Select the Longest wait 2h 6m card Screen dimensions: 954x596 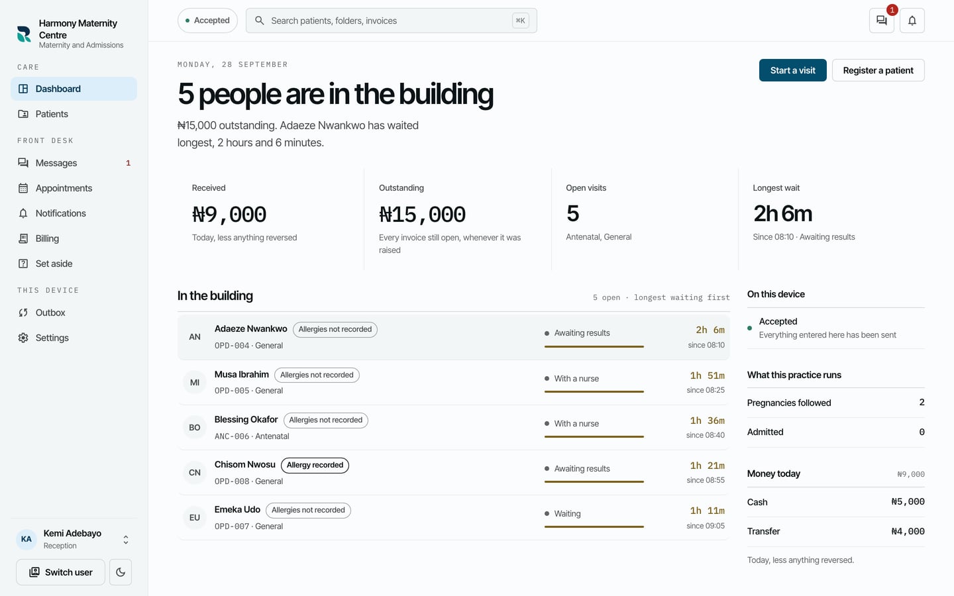tap(832, 219)
